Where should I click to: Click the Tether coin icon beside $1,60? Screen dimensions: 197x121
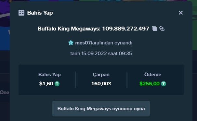click(x=57, y=84)
